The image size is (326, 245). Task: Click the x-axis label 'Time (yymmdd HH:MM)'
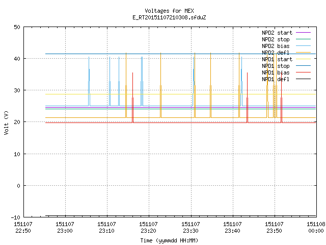pos(169,240)
